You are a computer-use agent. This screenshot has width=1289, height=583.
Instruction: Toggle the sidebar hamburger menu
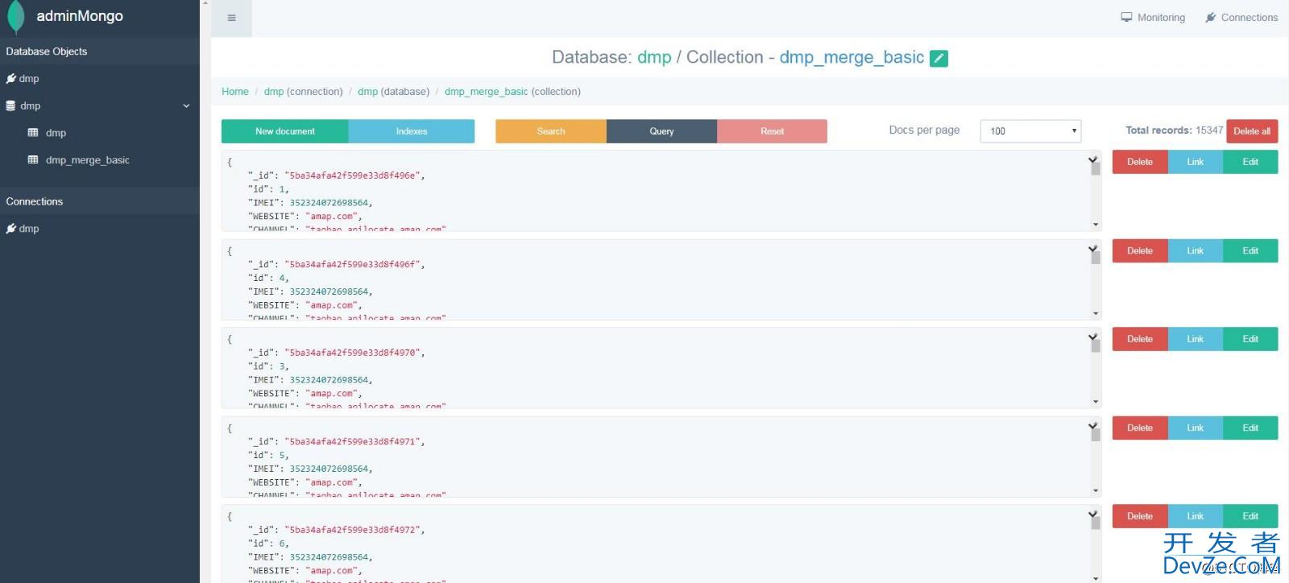[232, 18]
